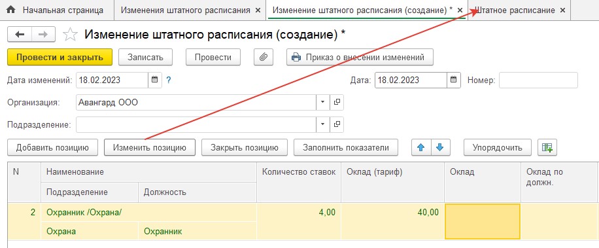This screenshot has width=599, height=248.
Task: Go forward with the right arrow button
Action: point(43,35)
